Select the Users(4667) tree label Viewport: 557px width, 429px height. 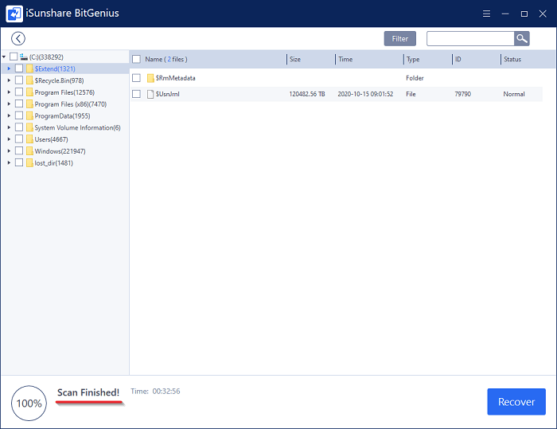51,139
